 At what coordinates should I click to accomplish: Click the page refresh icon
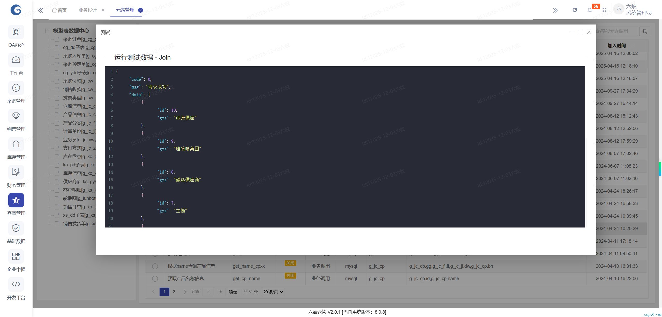(575, 10)
